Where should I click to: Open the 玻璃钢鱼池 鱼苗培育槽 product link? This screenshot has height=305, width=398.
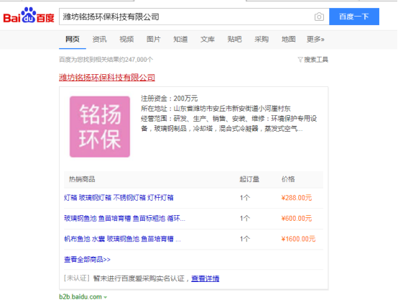124,219
